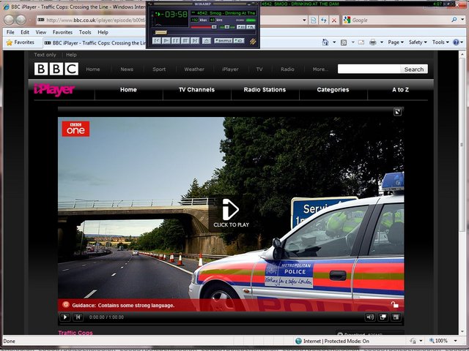The height and width of the screenshot is (351, 469).
Task: Pause the track in Winamp
Action: [176, 41]
